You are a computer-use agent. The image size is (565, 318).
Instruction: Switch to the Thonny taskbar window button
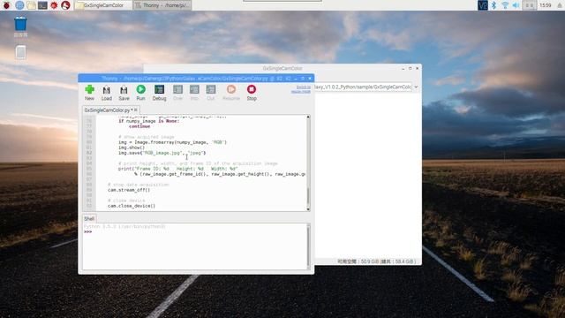pos(162,5)
